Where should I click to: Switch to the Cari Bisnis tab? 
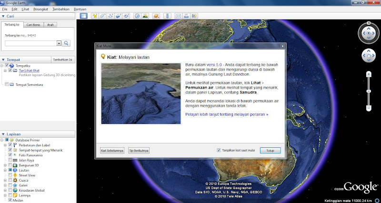pos(33,25)
